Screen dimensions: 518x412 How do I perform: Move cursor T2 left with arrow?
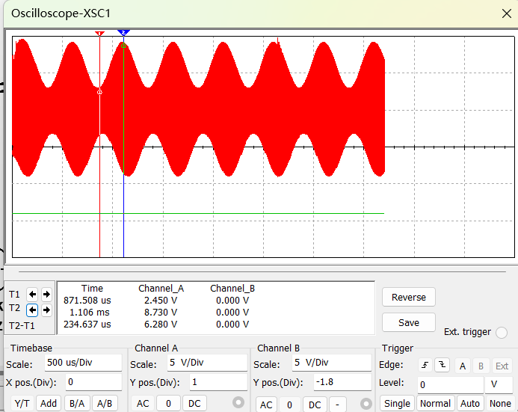[32, 310]
